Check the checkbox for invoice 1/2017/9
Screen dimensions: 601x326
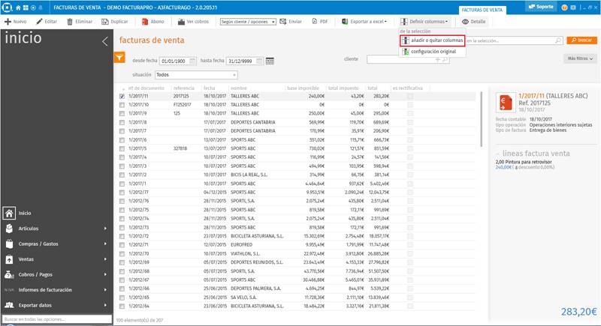(122, 113)
